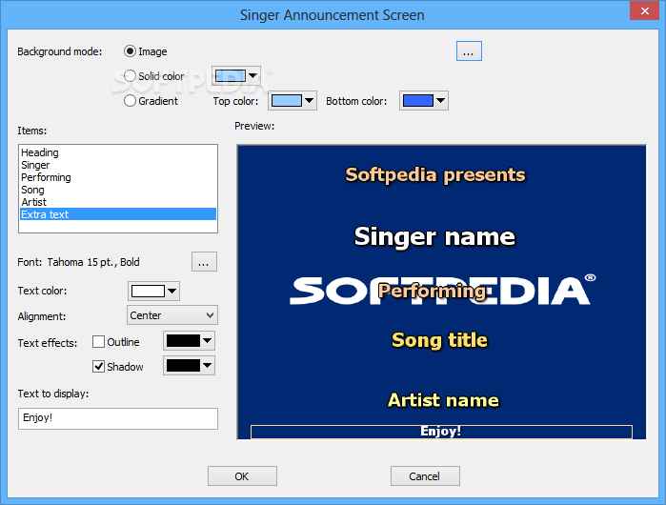Screen dimensions: 666x505
Task: Open the Text color dropdown arrow
Action: (172, 291)
